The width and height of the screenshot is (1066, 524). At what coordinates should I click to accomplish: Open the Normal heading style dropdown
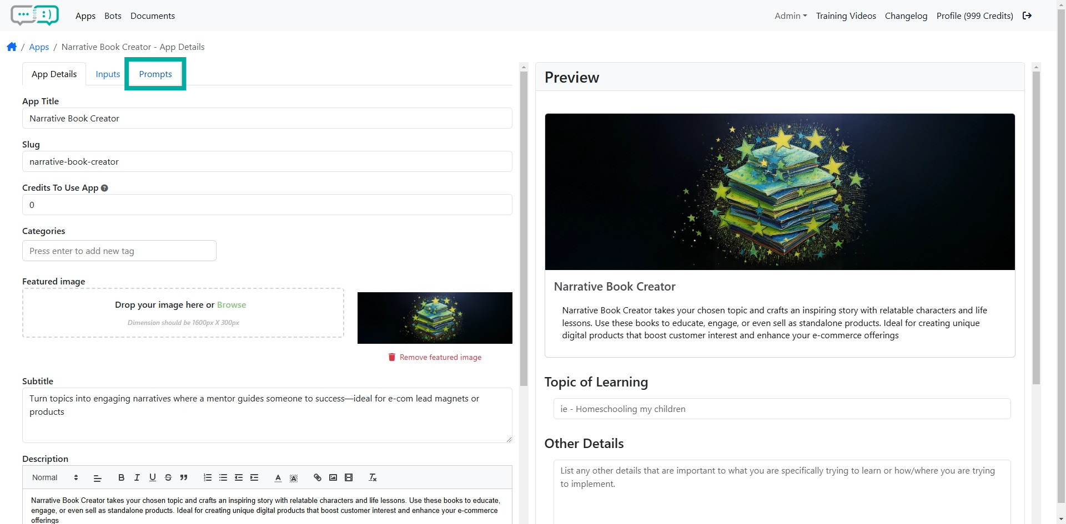coord(54,477)
